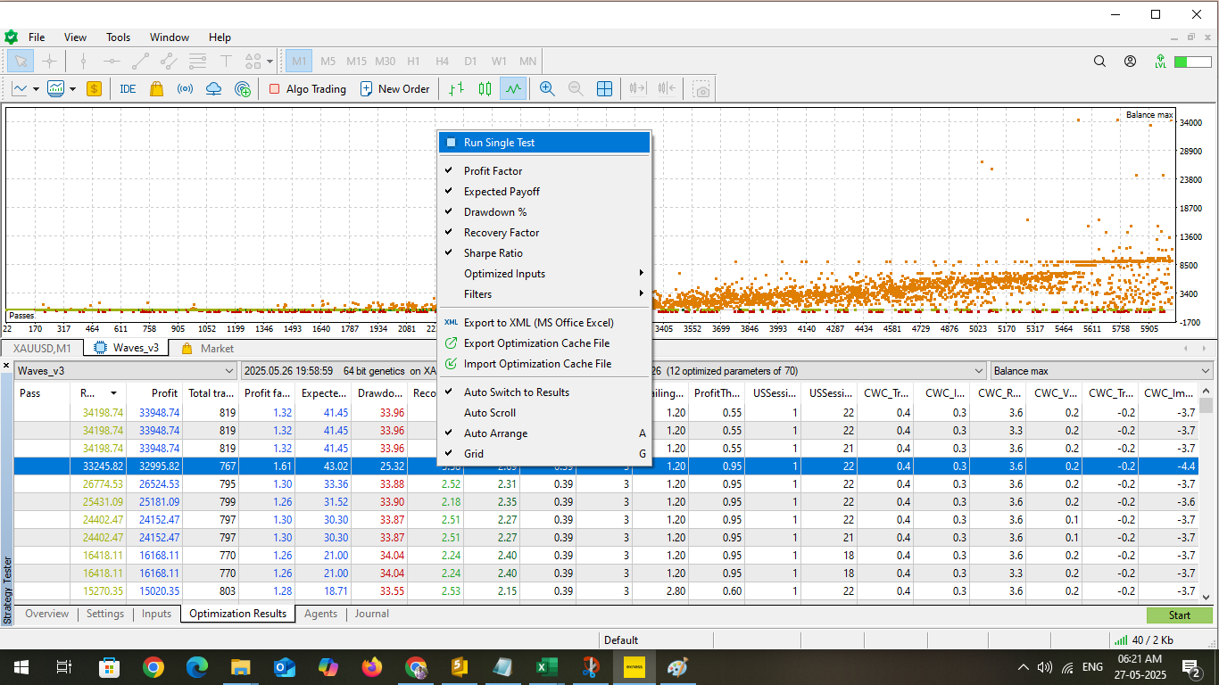1219x685 pixels.
Task: Select the candlestick chart icon
Action: pos(485,88)
